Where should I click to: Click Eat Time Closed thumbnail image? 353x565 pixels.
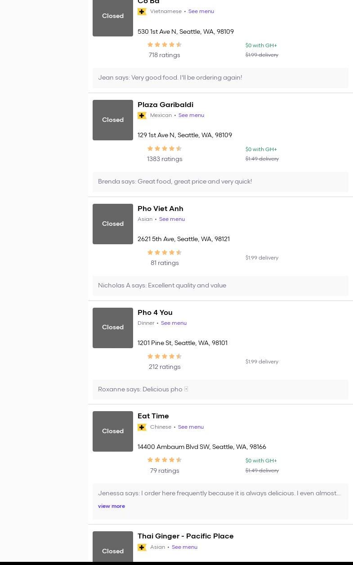pyautogui.click(x=113, y=431)
